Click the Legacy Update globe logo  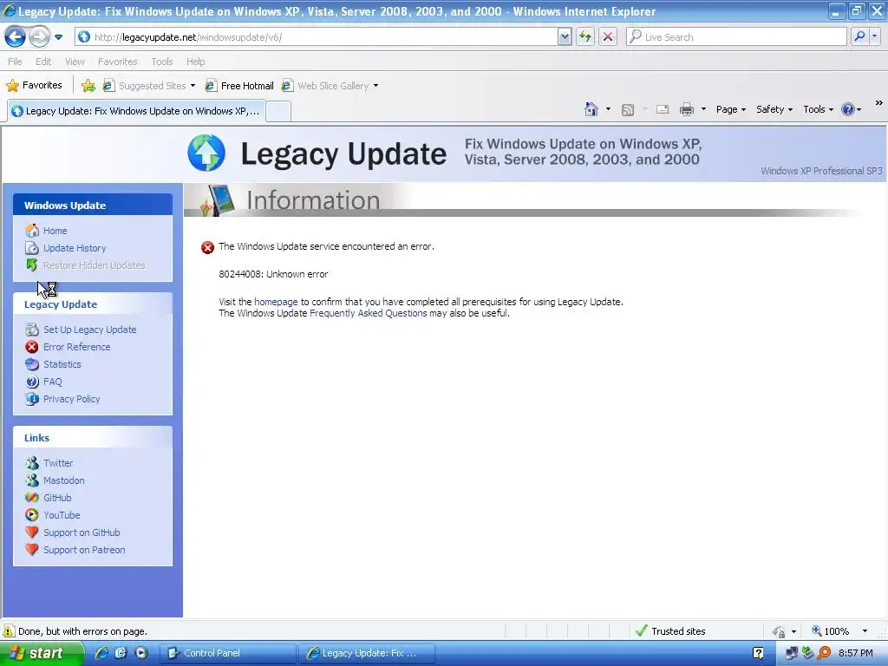[206, 153]
